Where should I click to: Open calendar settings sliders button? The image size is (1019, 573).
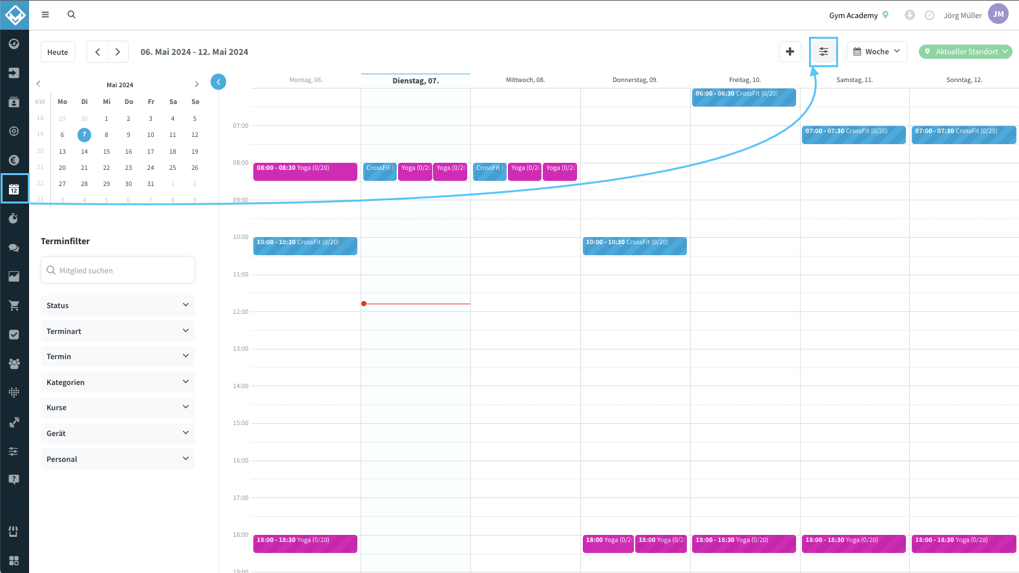[824, 52]
